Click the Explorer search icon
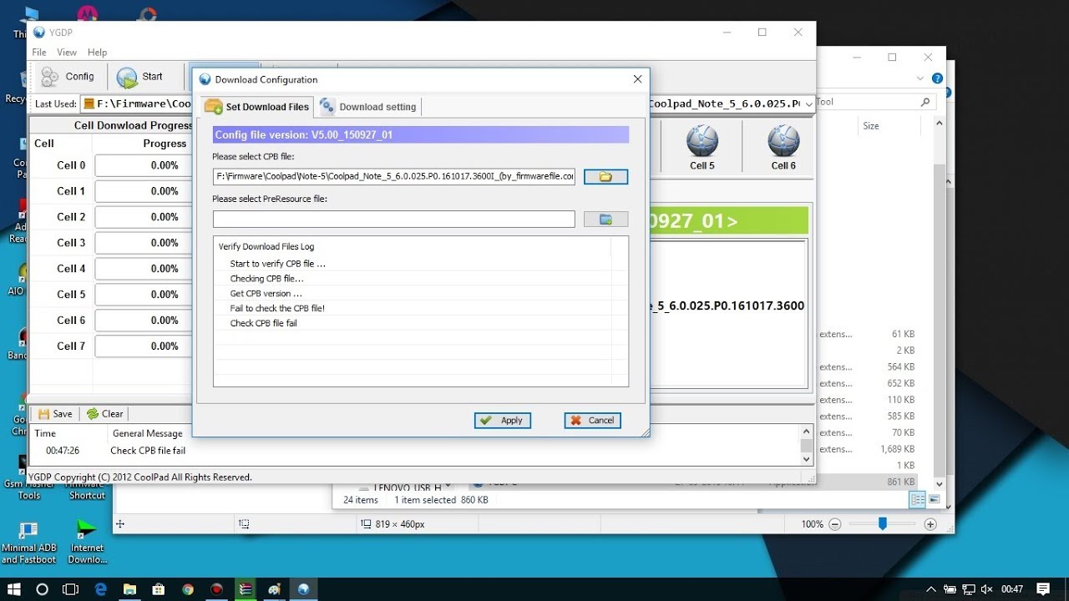The width and height of the screenshot is (1069, 601). pos(925,103)
